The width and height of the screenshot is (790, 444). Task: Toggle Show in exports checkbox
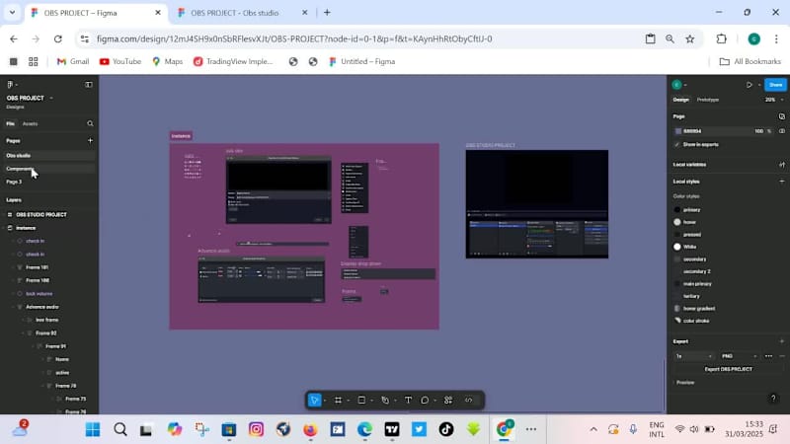(676, 144)
